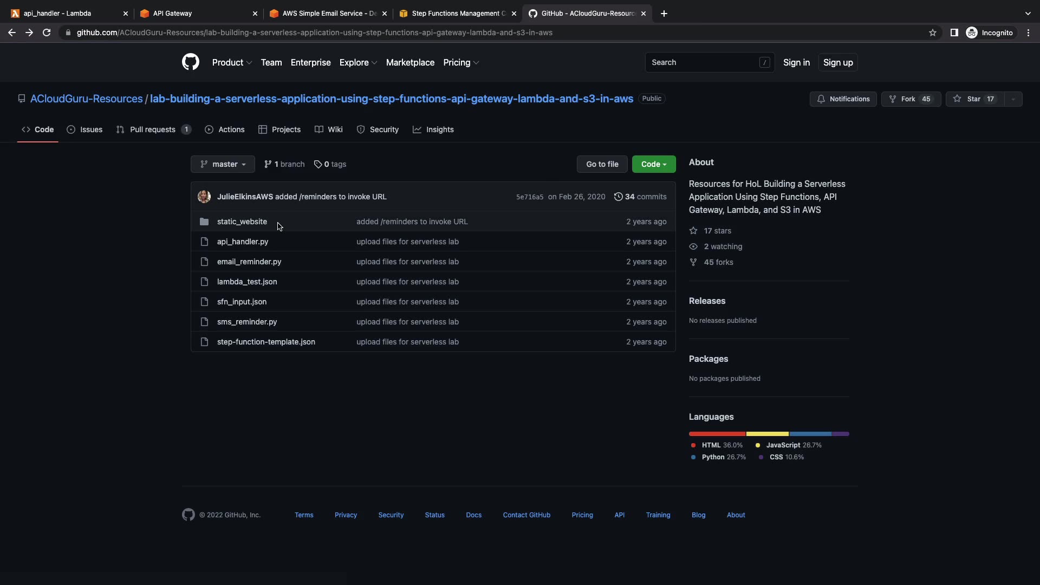Open the green Code dropdown
The width and height of the screenshot is (1040, 585).
point(653,164)
